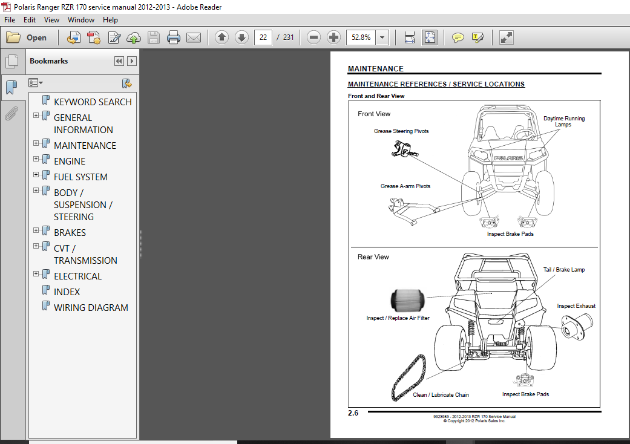The image size is (630, 444).
Task: Expand the MAINTENANCE bookmark
Action: 36,143
